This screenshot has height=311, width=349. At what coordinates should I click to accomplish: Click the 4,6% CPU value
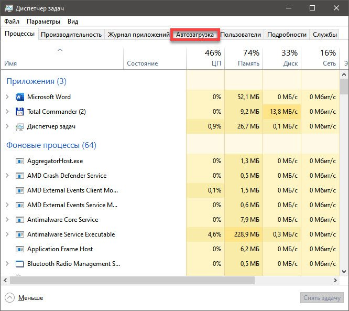click(214, 234)
